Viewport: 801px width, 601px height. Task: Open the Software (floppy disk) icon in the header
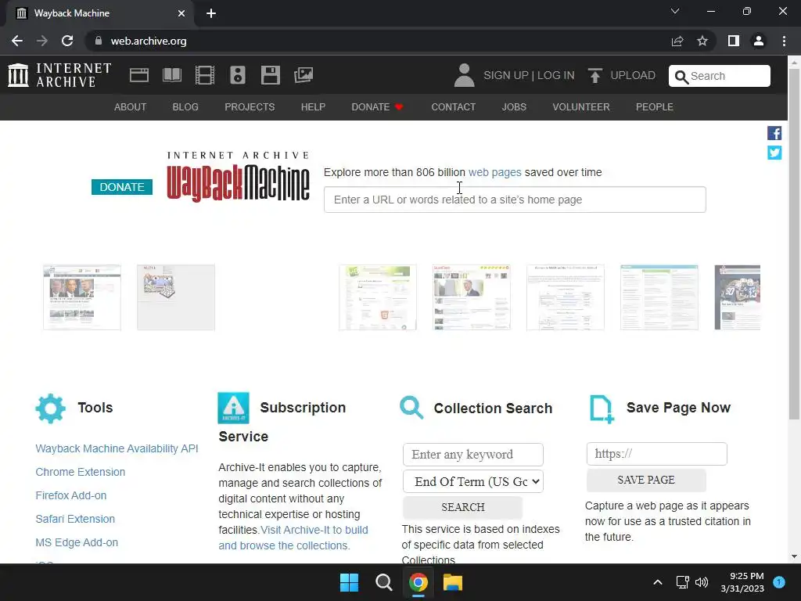click(270, 75)
